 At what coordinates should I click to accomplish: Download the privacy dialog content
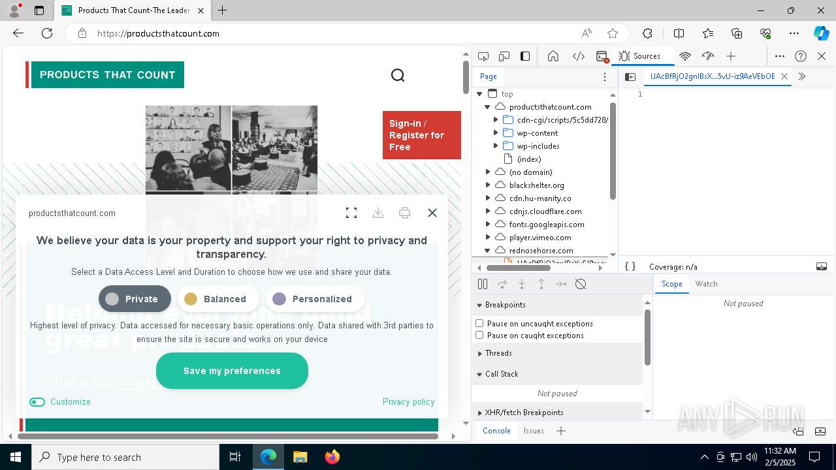[378, 213]
